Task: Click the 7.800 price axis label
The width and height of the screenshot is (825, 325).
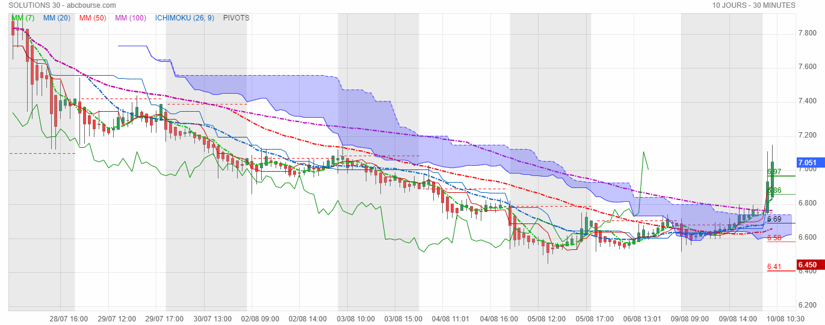Action: [x=807, y=32]
